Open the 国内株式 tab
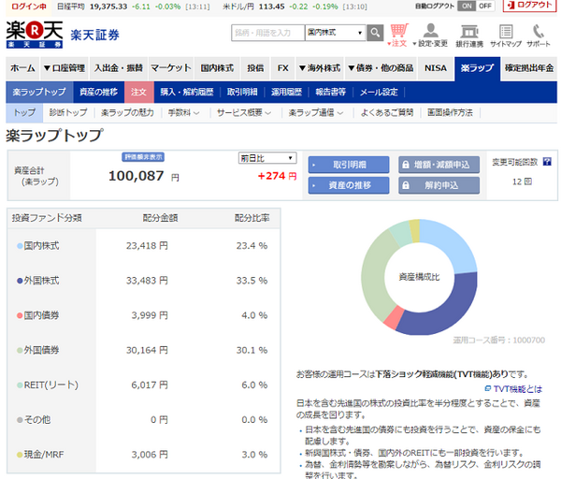Image resolution: width=561 pixels, height=479 pixels. 217,68
